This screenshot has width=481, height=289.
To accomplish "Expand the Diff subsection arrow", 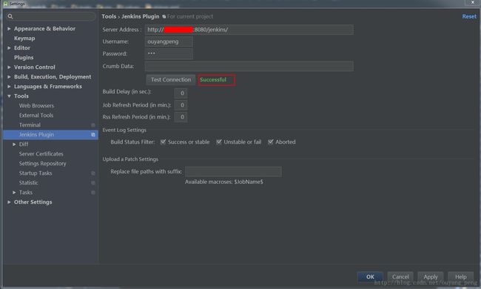I will 14,144.
